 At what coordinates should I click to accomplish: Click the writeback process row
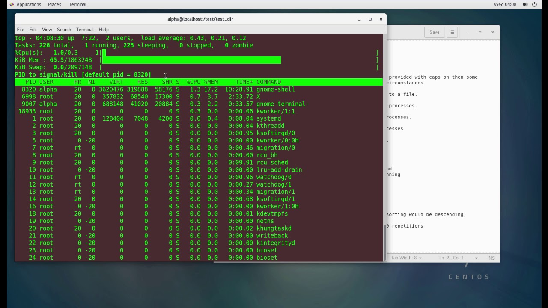pos(199,235)
